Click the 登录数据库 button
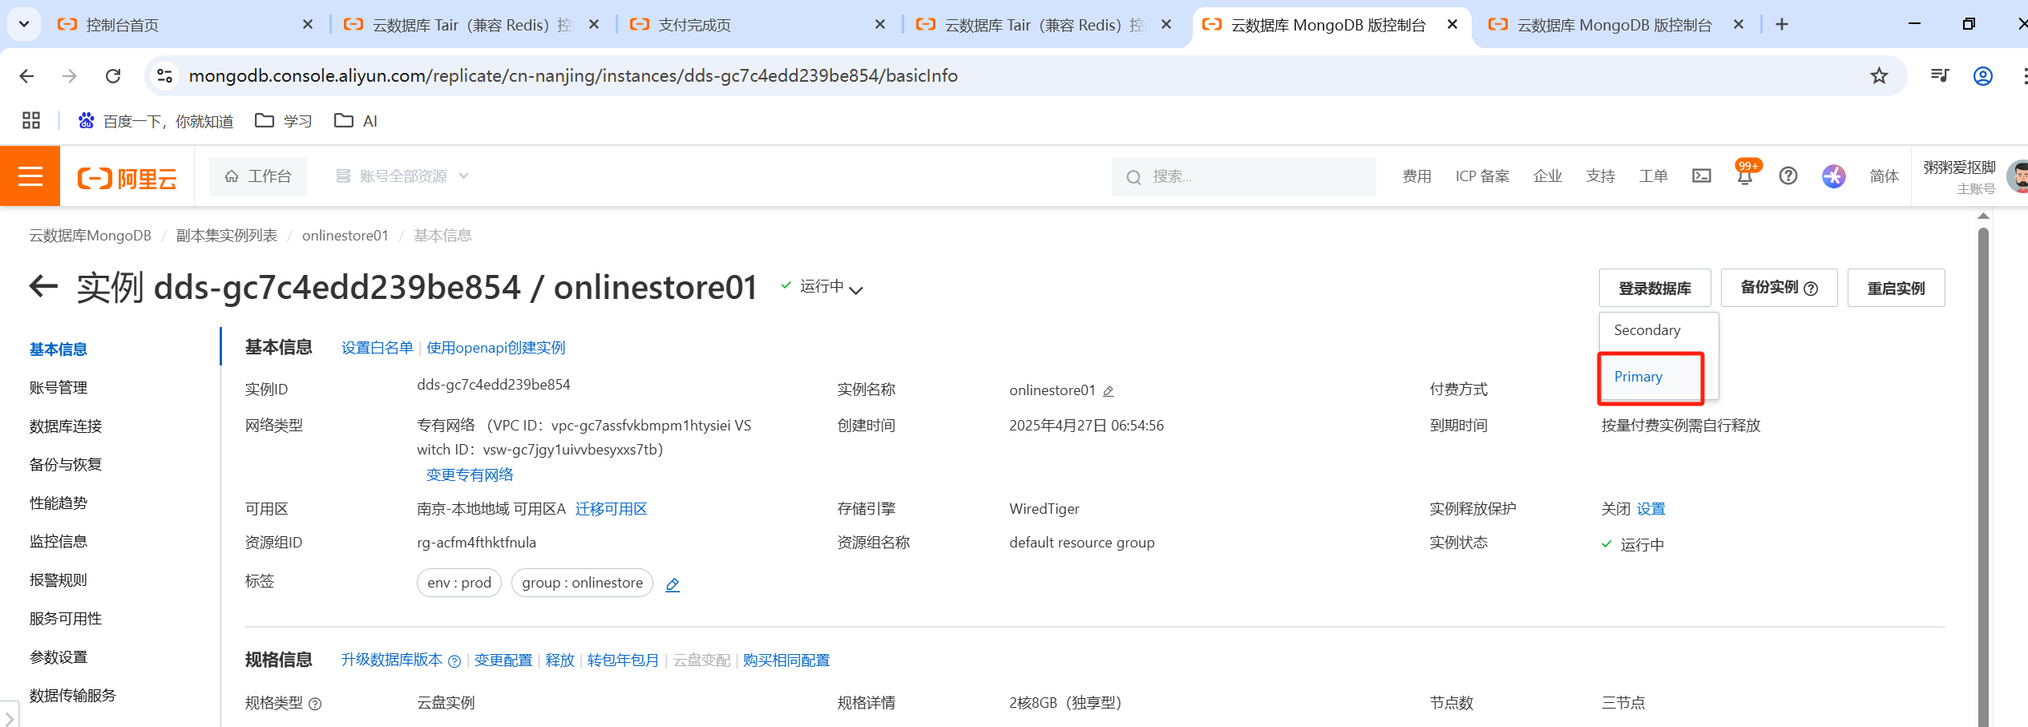The width and height of the screenshot is (2028, 727). pos(1654,288)
